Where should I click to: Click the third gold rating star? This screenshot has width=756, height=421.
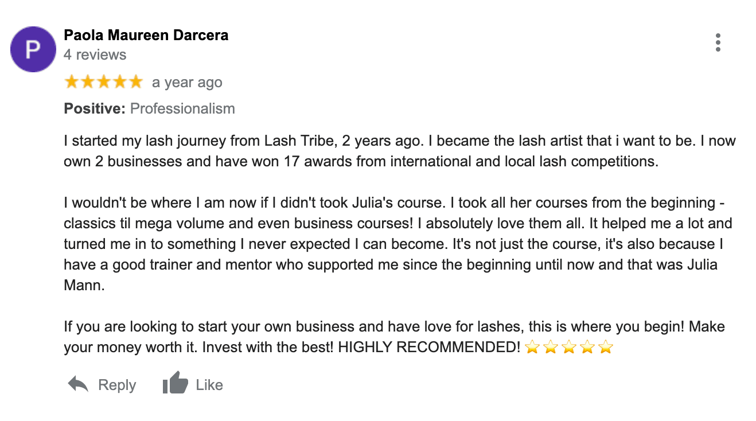coord(104,82)
